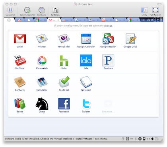Close the Google Reader tab
This screenshot has height=147, width=167.
point(98,20)
